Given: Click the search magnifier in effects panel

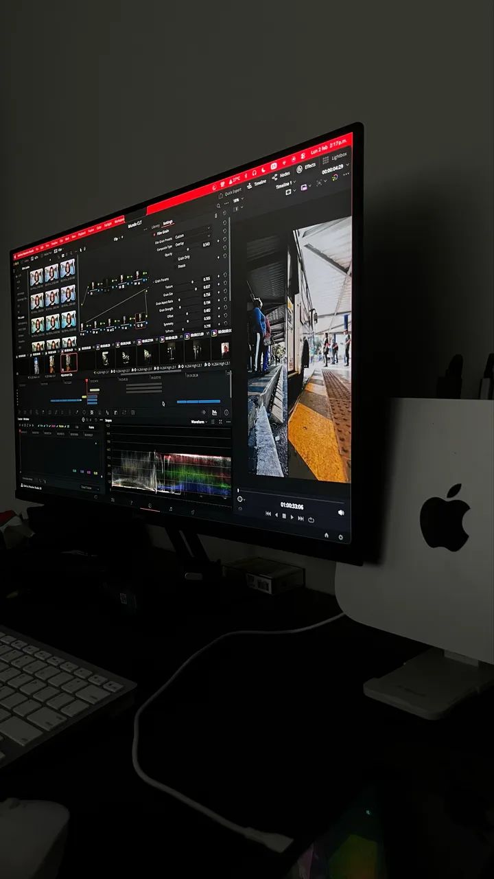Looking at the screenshot, I should tap(218, 206).
